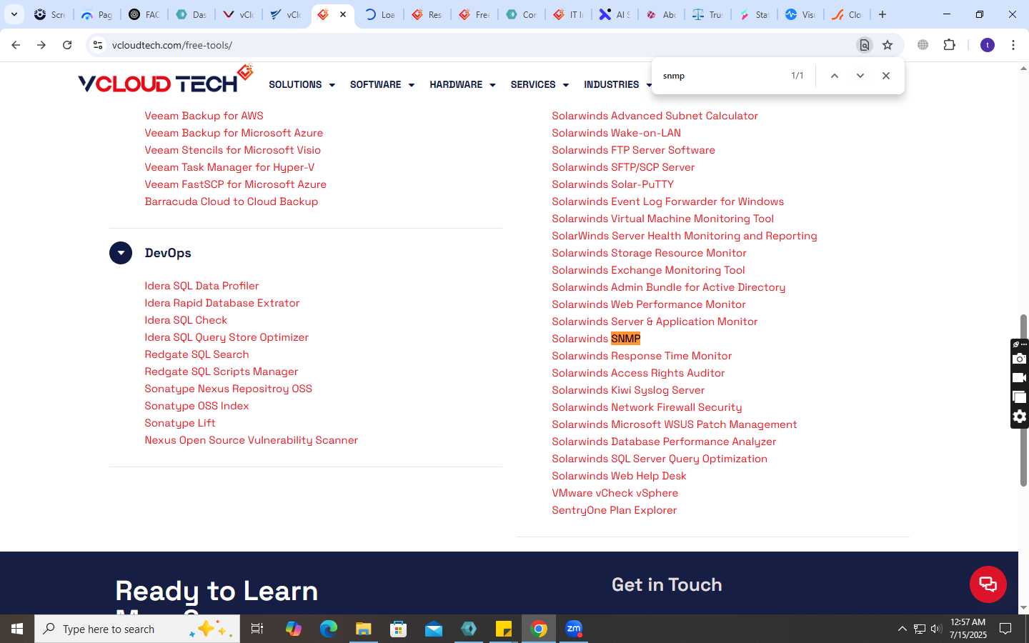The width and height of the screenshot is (1029, 643).
Task: Open Redgate SQL Search link
Action: [197, 354]
